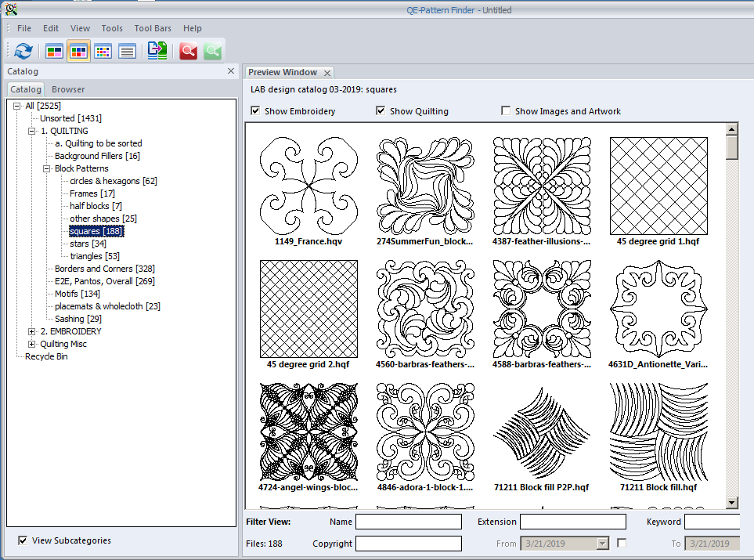Viewport: 754px width, 560px height.
Task: Select a. Quilting to be sorted
Action: pos(98,143)
